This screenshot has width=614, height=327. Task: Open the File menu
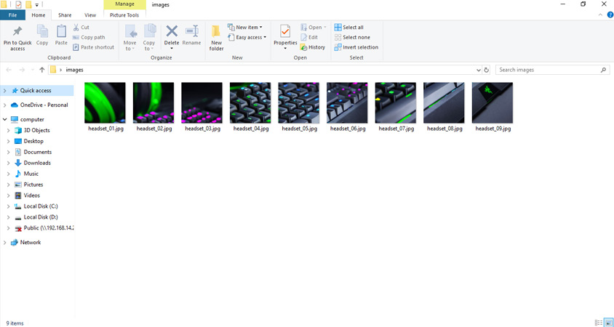(12, 15)
